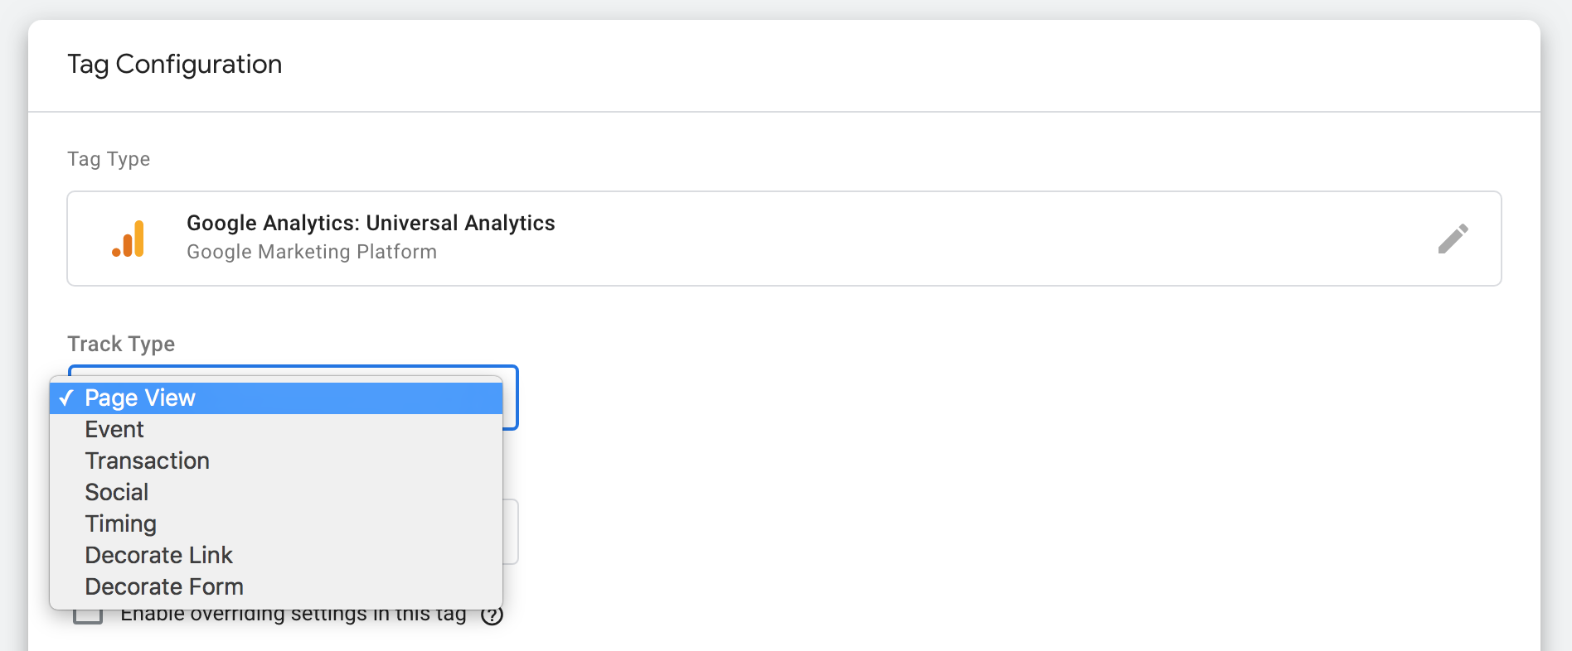1572x651 pixels.
Task: Select Event track type option
Action: (276, 430)
